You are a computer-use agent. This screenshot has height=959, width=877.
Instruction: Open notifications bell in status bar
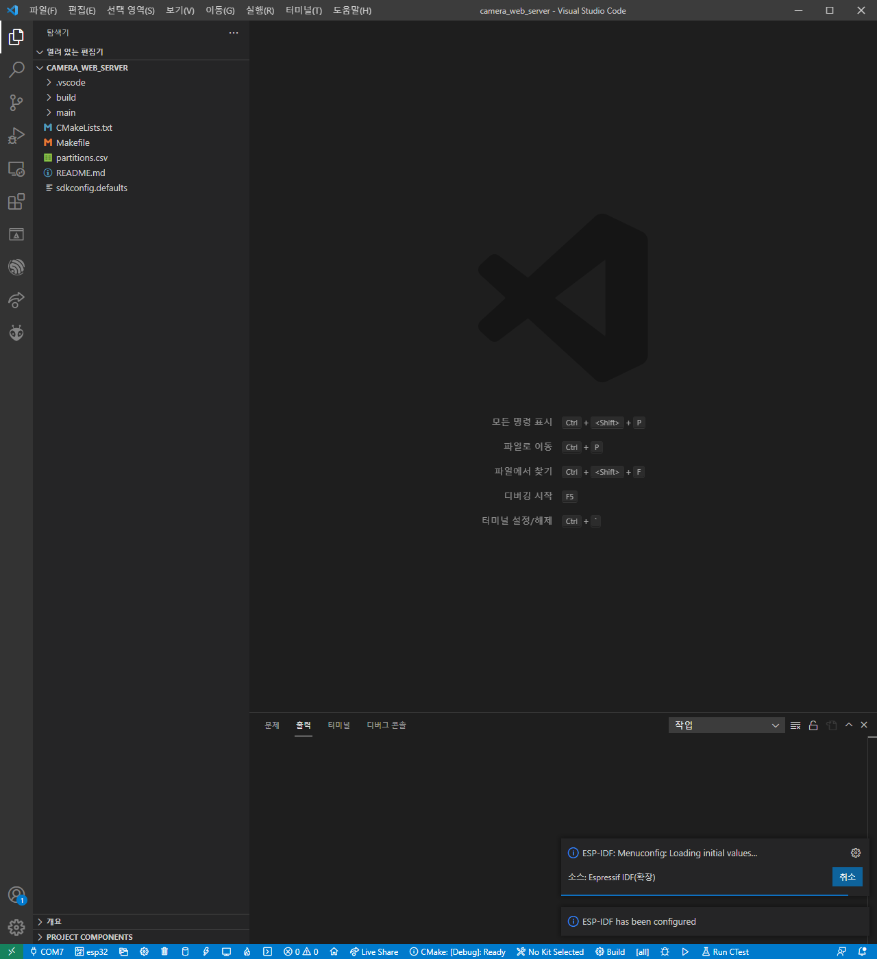pyautogui.click(x=863, y=951)
